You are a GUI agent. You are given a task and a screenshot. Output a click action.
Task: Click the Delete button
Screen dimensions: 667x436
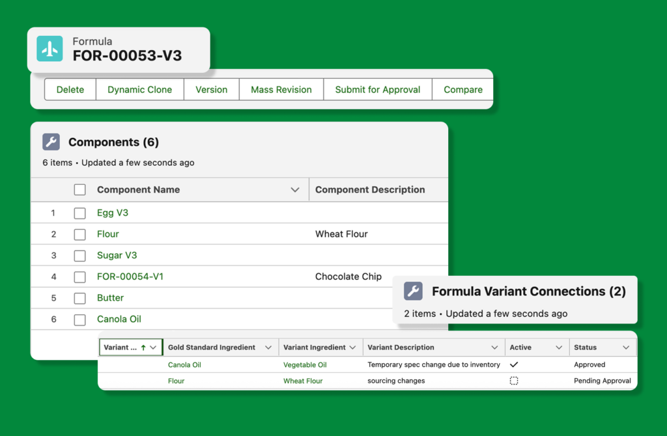pos(70,90)
